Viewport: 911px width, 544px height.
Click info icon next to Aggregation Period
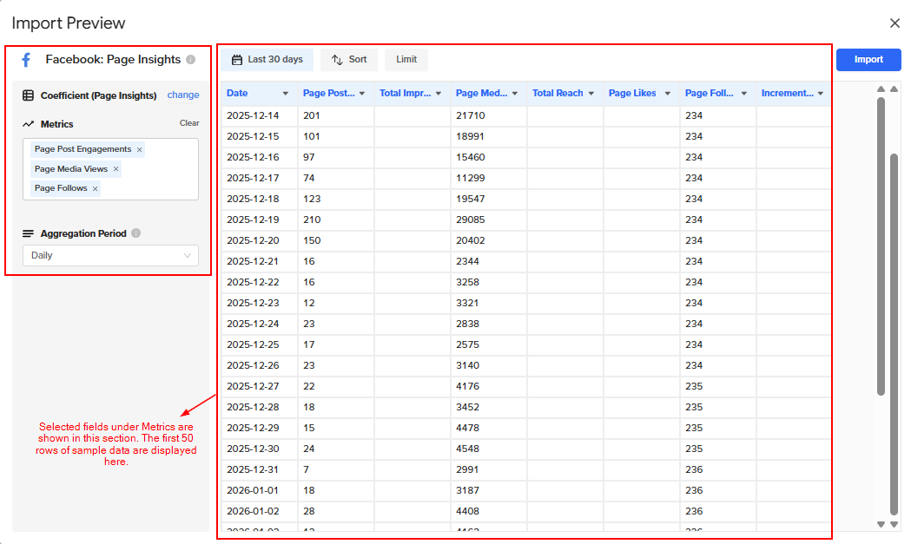click(136, 233)
